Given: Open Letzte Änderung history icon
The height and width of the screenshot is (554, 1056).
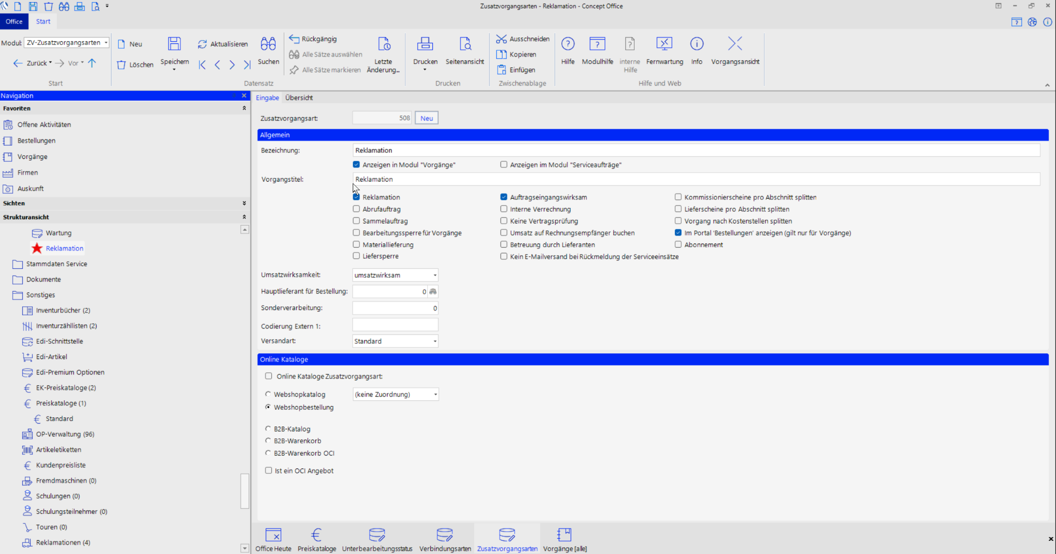Looking at the screenshot, I should (x=383, y=44).
